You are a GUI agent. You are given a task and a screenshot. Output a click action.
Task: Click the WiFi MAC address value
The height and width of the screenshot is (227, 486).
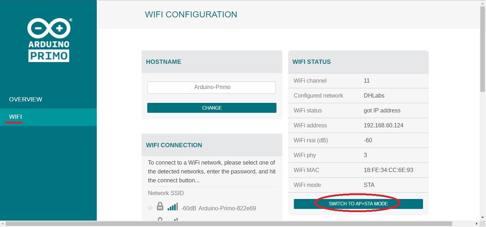[x=389, y=170]
